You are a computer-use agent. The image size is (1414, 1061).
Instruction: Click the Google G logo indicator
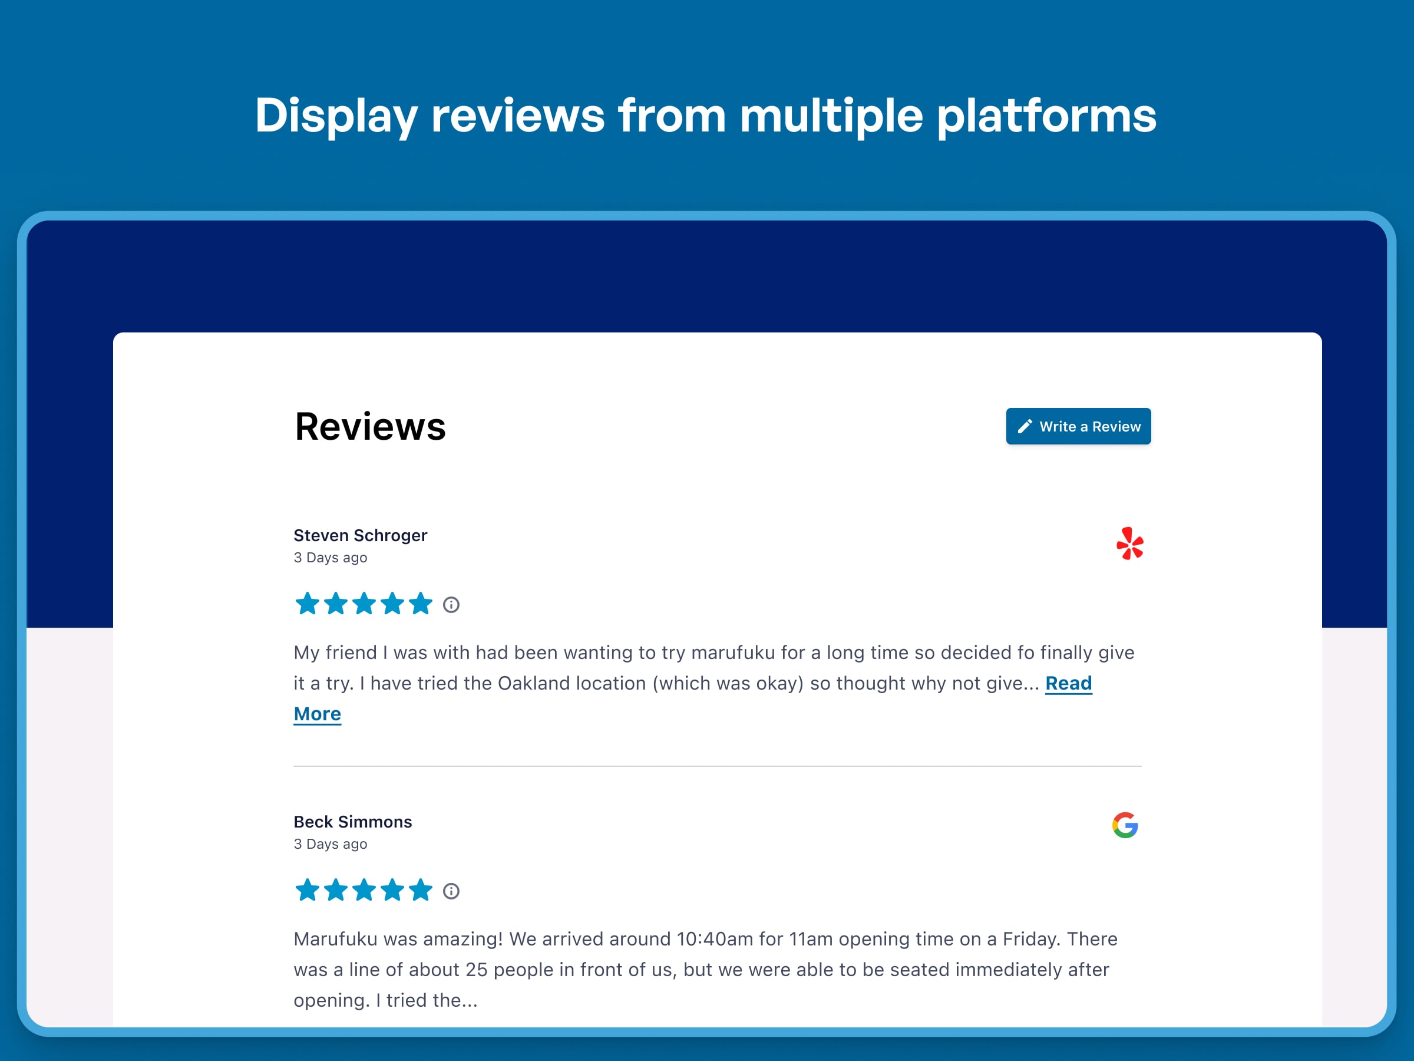tap(1125, 825)
